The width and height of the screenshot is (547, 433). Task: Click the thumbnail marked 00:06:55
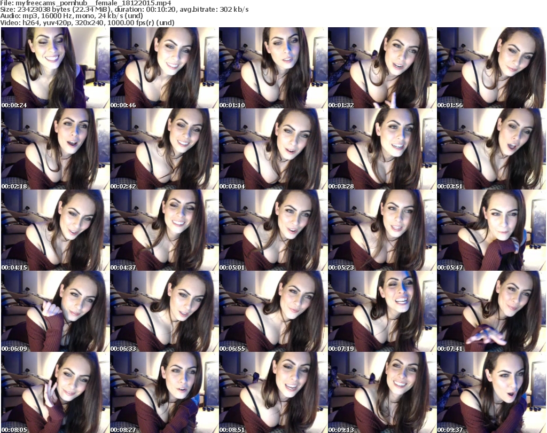[273, 311]
